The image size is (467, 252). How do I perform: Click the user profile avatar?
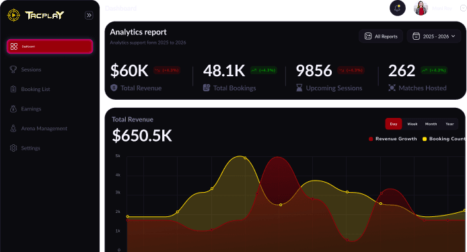(x=421, y=8)
